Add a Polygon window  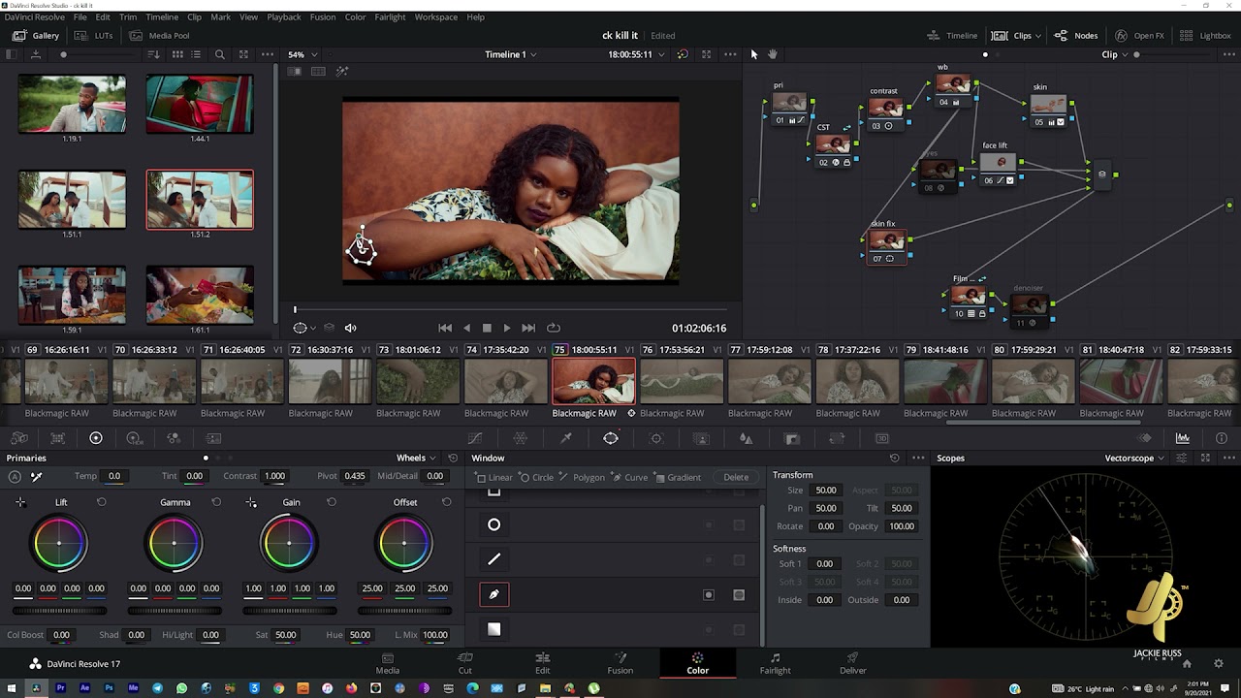coord(581,477)
